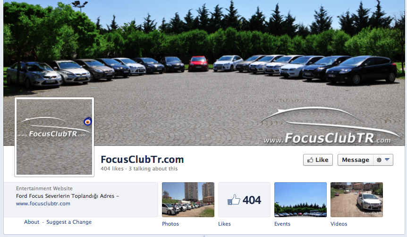The image size is (407, 237).
Task: Select the Videos label link
Action: pyautogui.click(x=339, y=224)
